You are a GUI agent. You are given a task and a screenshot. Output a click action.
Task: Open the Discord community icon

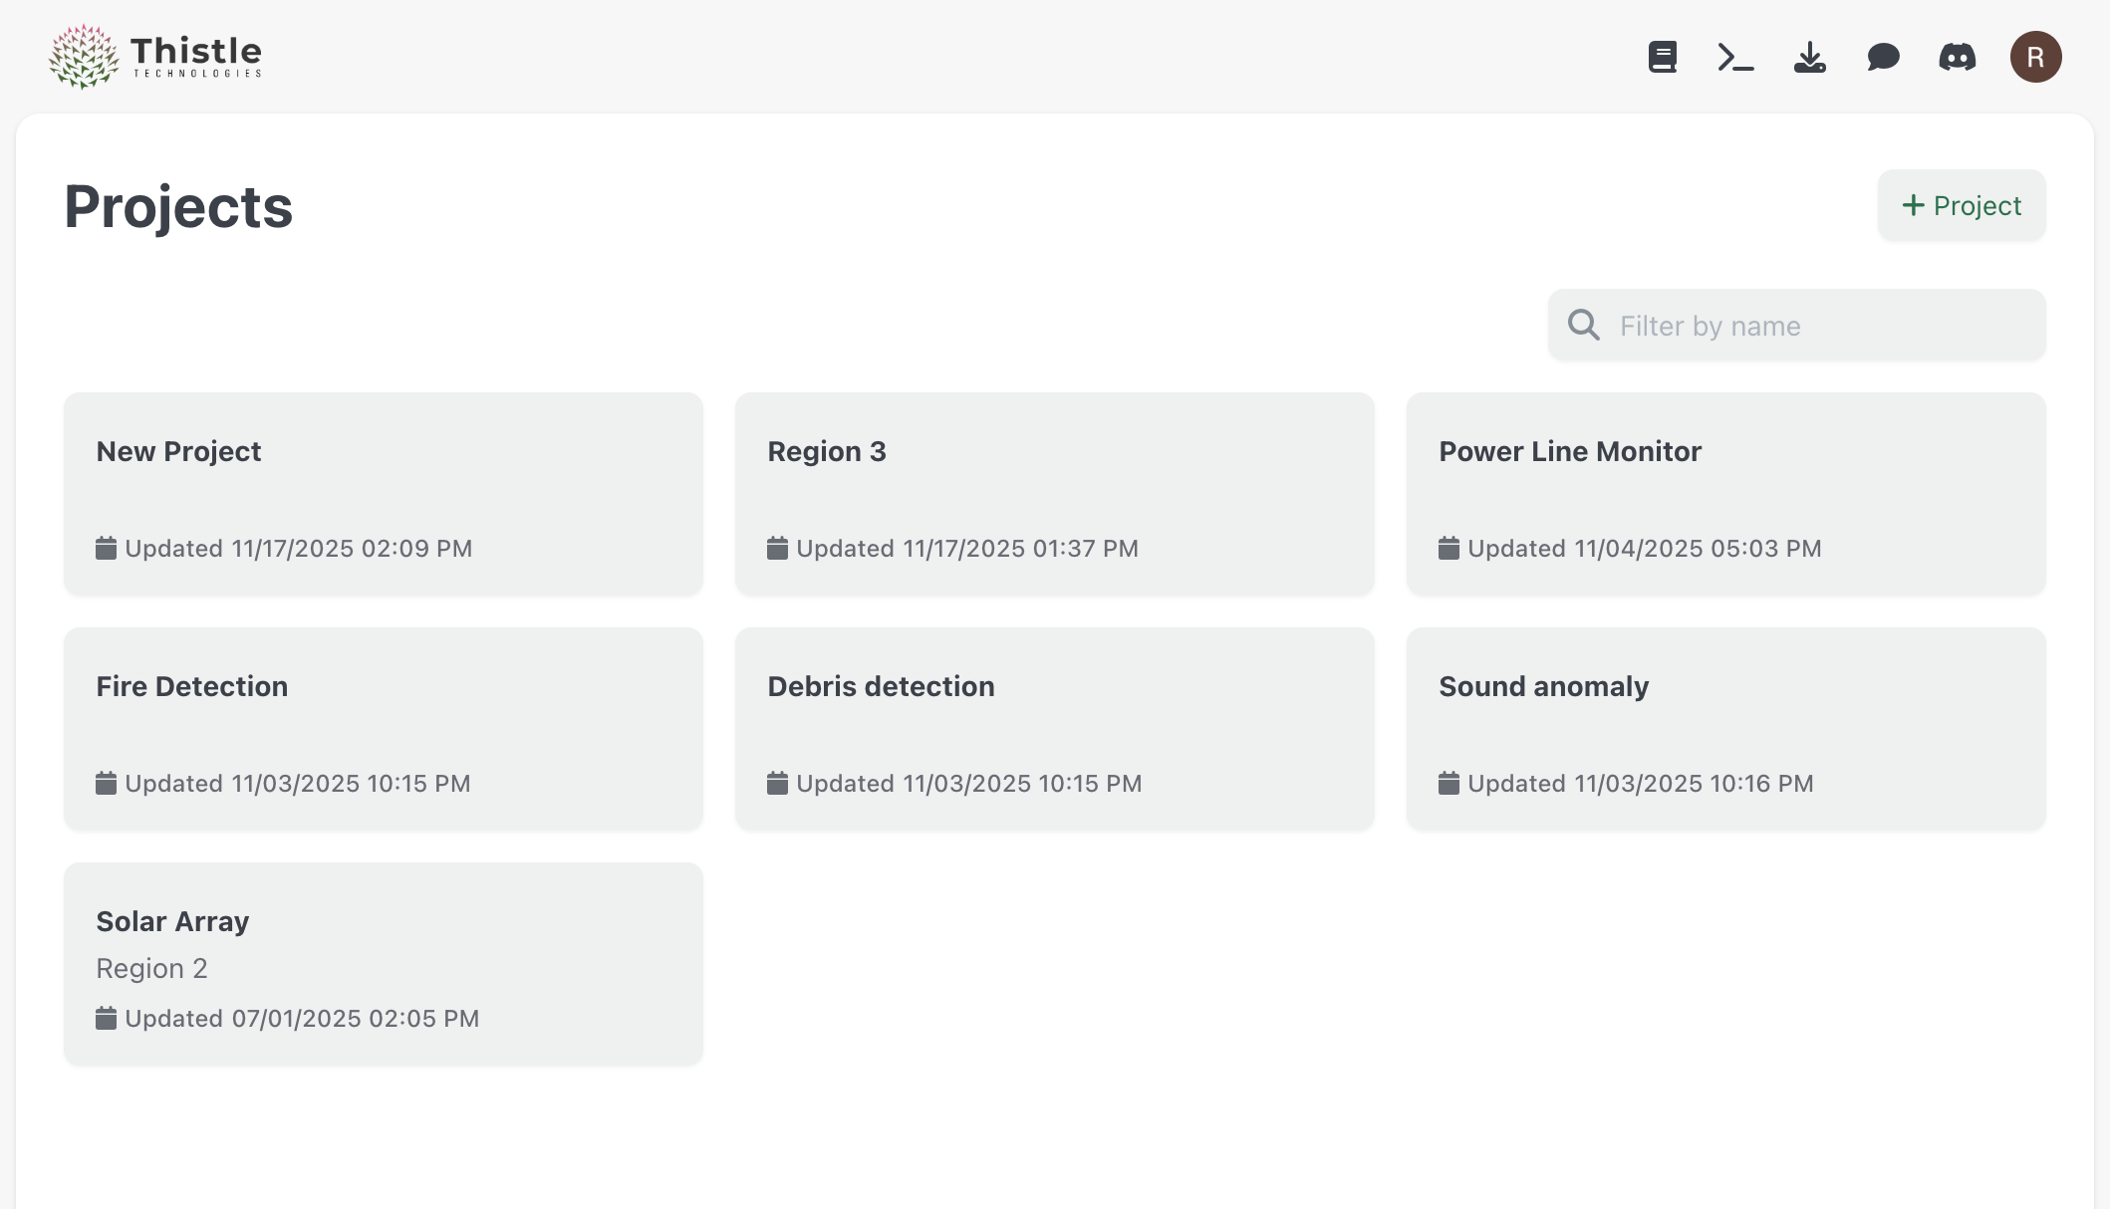click(1957, 57)
